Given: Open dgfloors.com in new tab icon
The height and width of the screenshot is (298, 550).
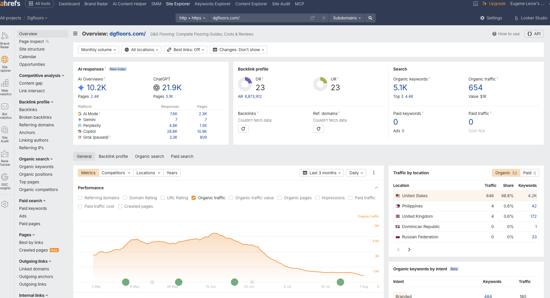Looking at the screenshot, I should [x=312, y=18].
